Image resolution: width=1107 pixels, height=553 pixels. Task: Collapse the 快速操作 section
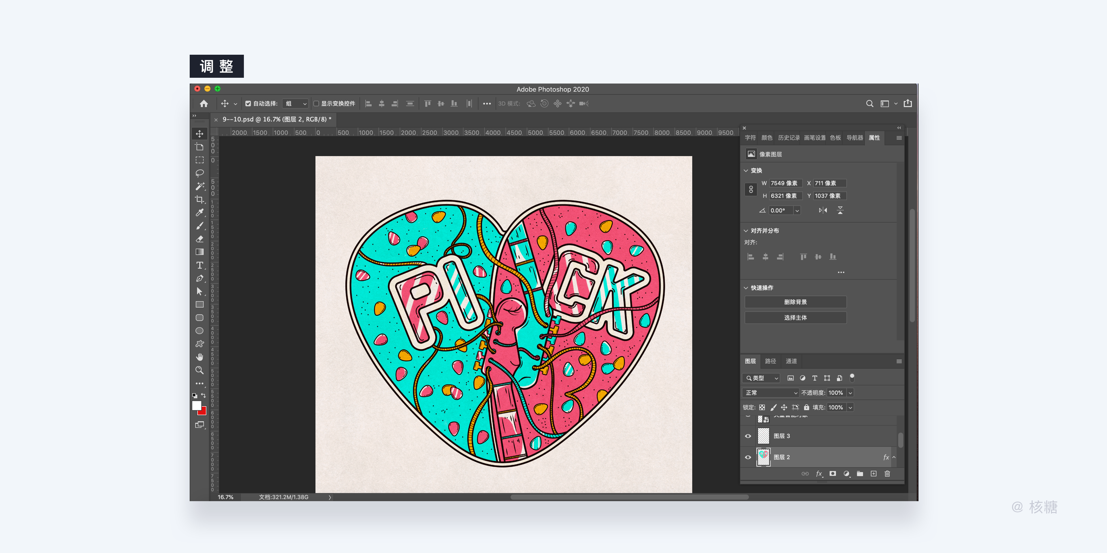click(746, 288)
